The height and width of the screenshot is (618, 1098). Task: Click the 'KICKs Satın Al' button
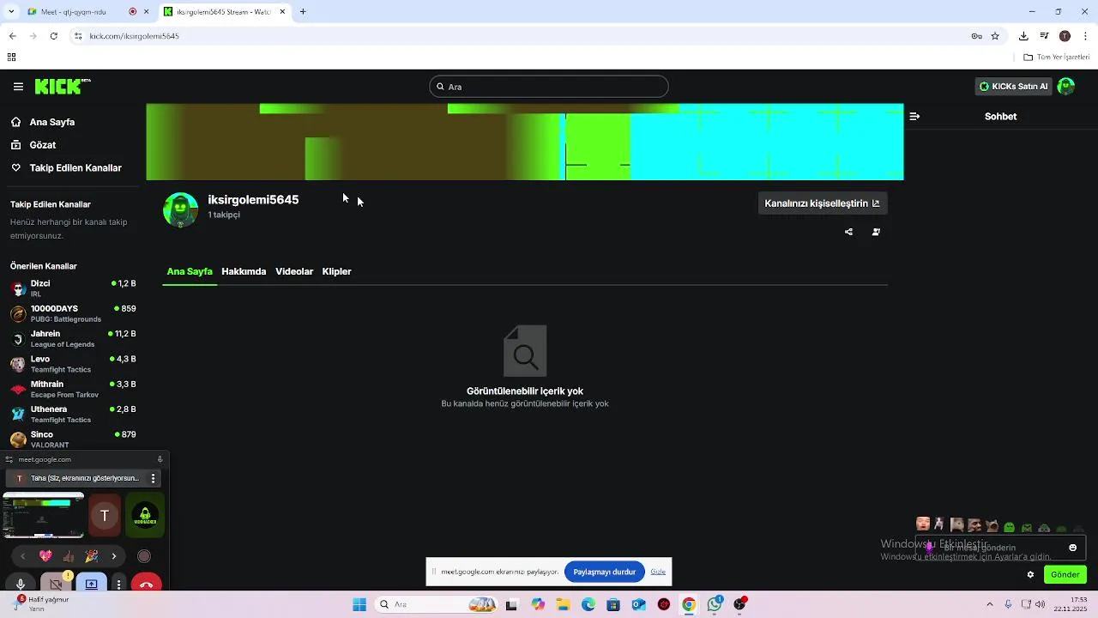[x=1014, y=87]
